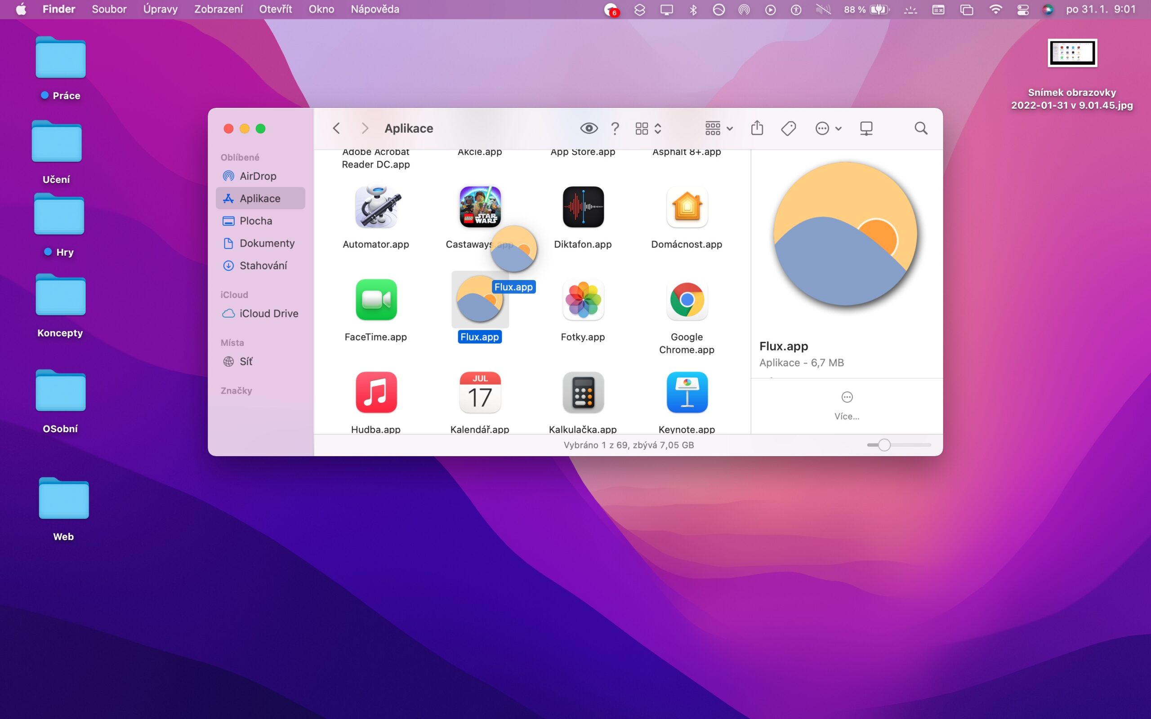Open Dokumenty in sidebar

click(x=260, y=243)
